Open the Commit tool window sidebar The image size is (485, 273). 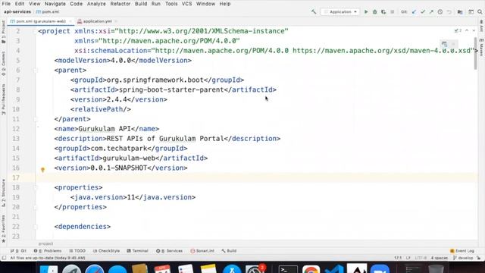pos(3,64)
